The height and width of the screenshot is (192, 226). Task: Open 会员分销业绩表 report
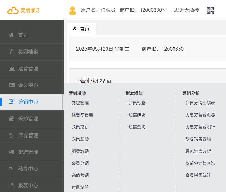tap(200, 103)
